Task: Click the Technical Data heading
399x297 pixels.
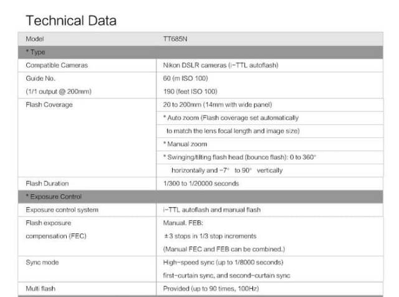Action: click(71, 21)
